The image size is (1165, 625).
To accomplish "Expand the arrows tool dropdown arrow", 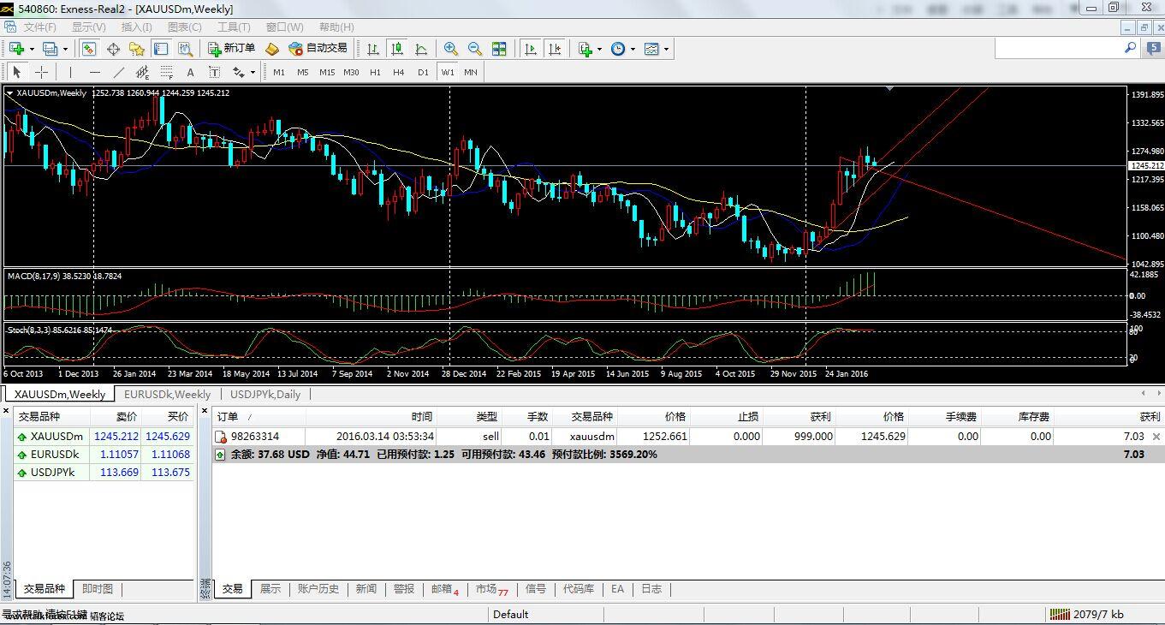I will pos(253,72).
